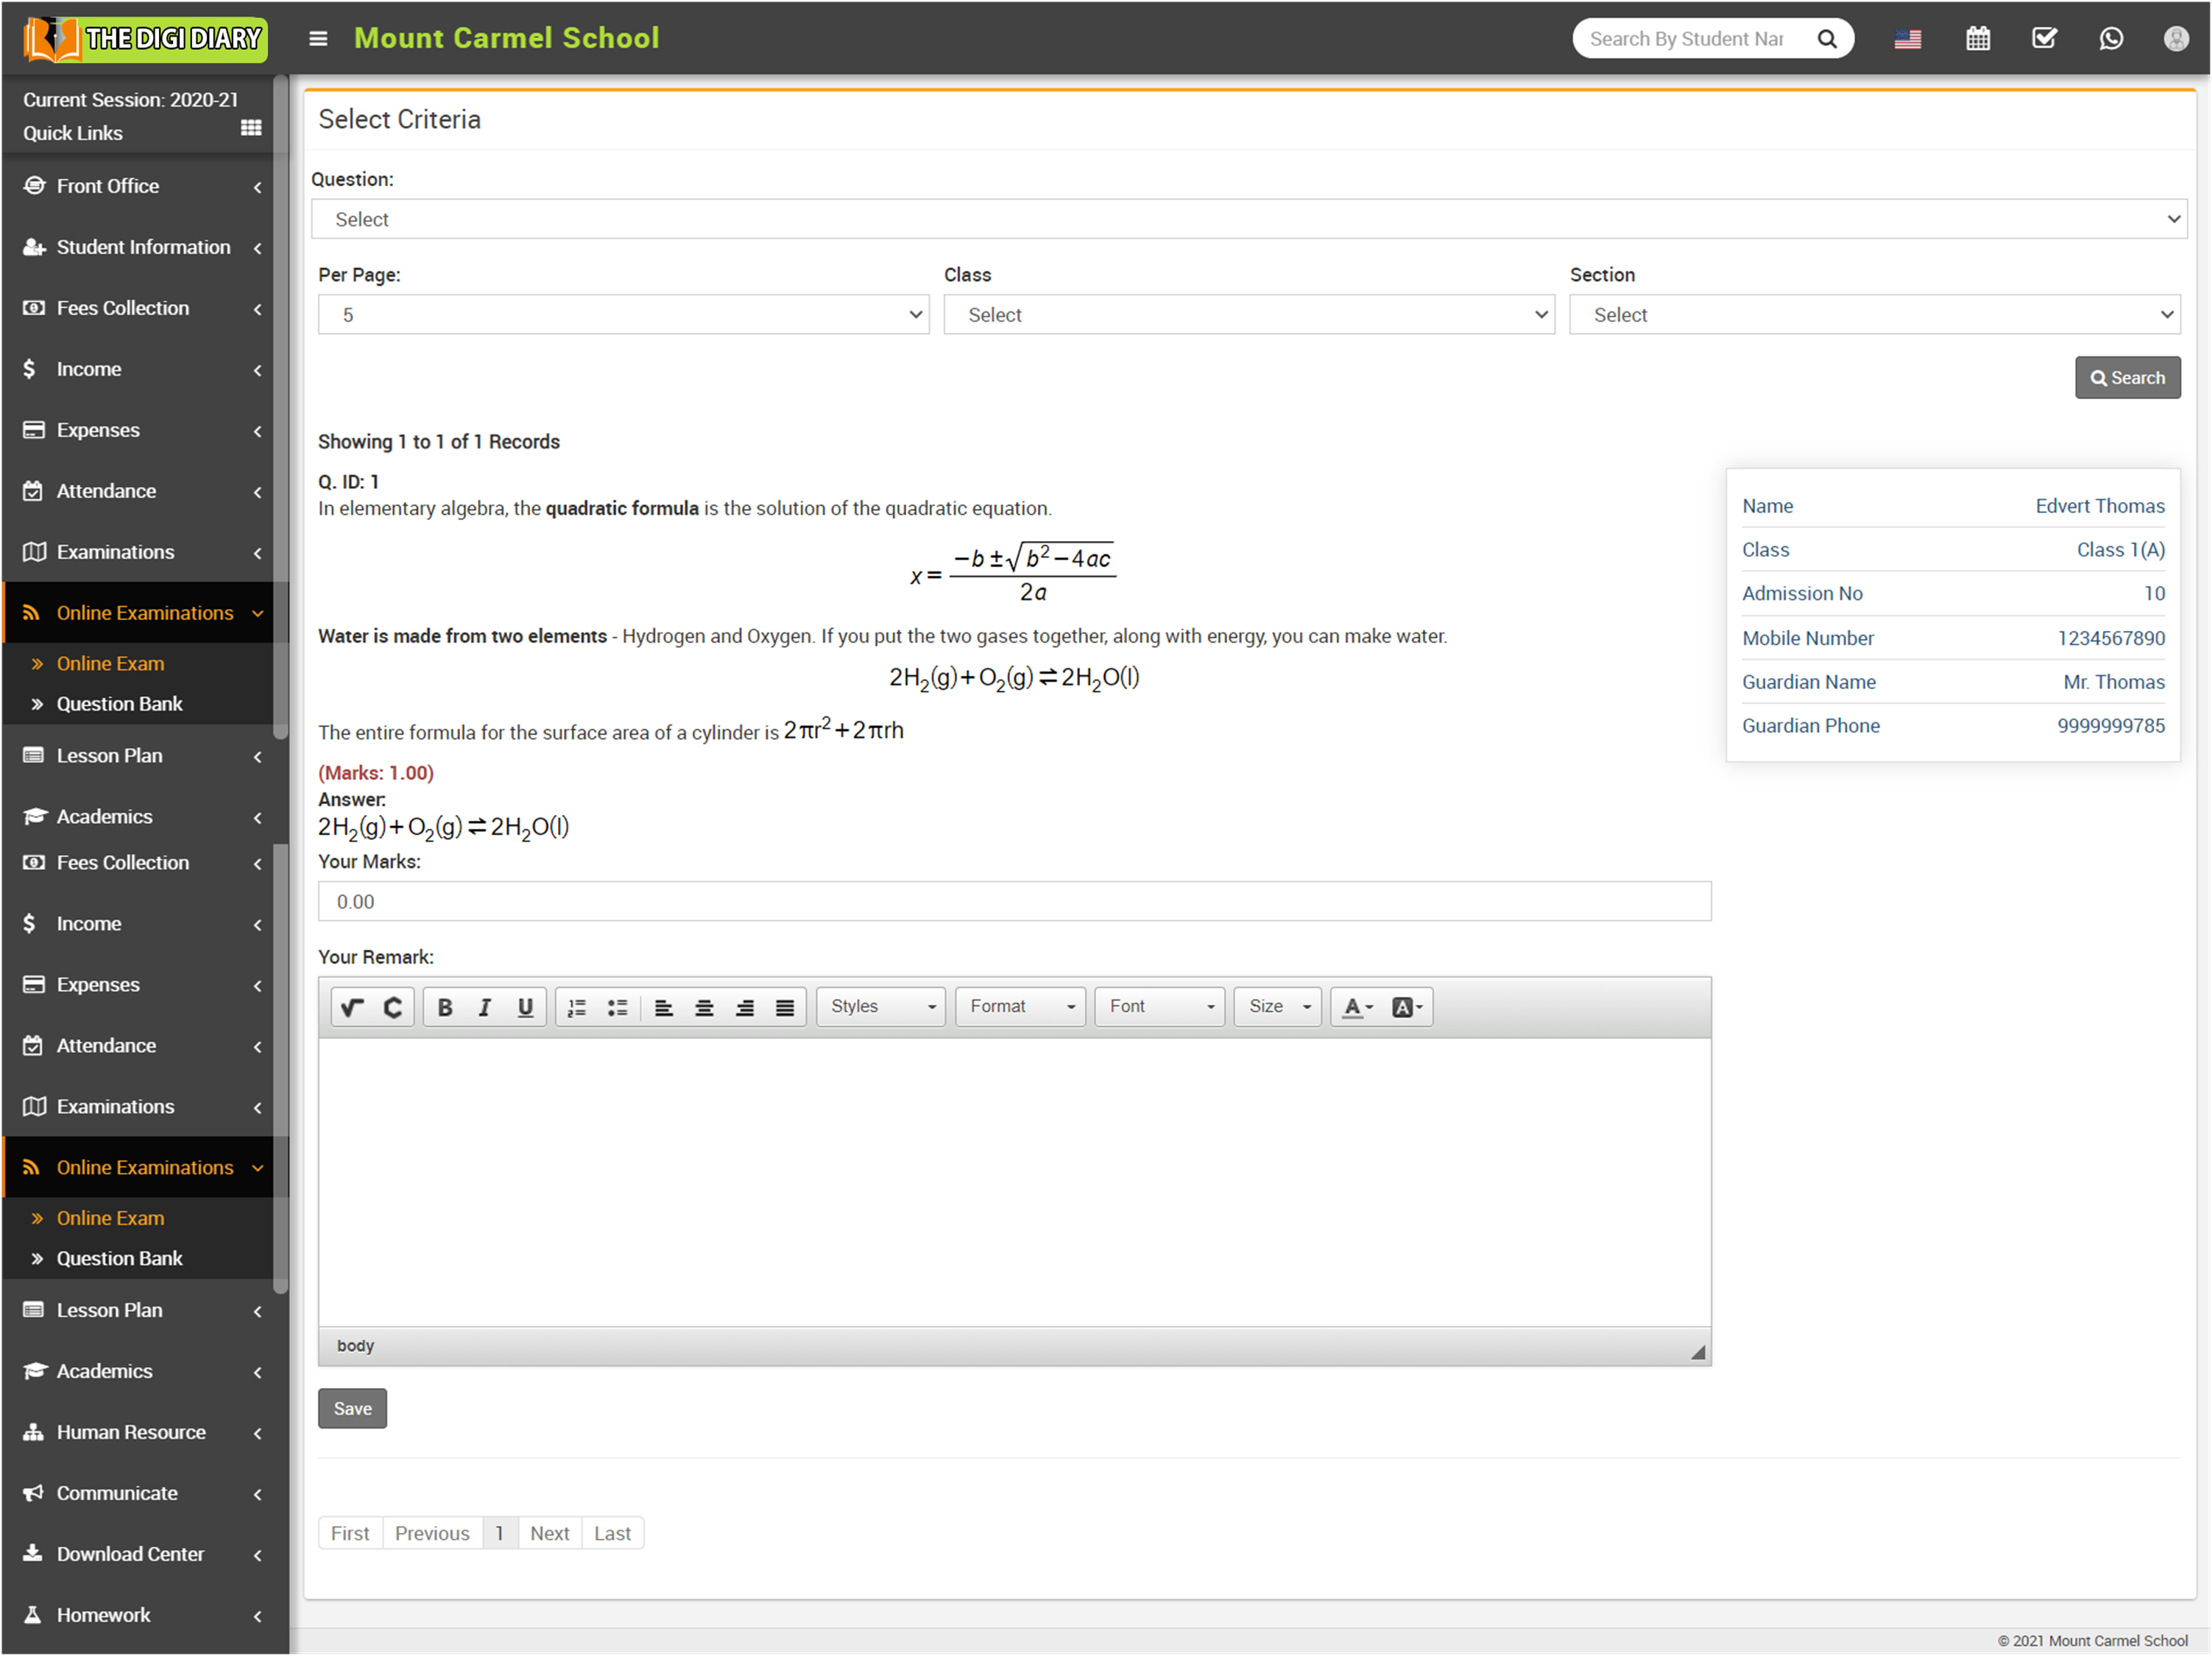The image size is (2212, 1656).
Task: Open Question Bank submenu item
Action: [x=119, y=704]
